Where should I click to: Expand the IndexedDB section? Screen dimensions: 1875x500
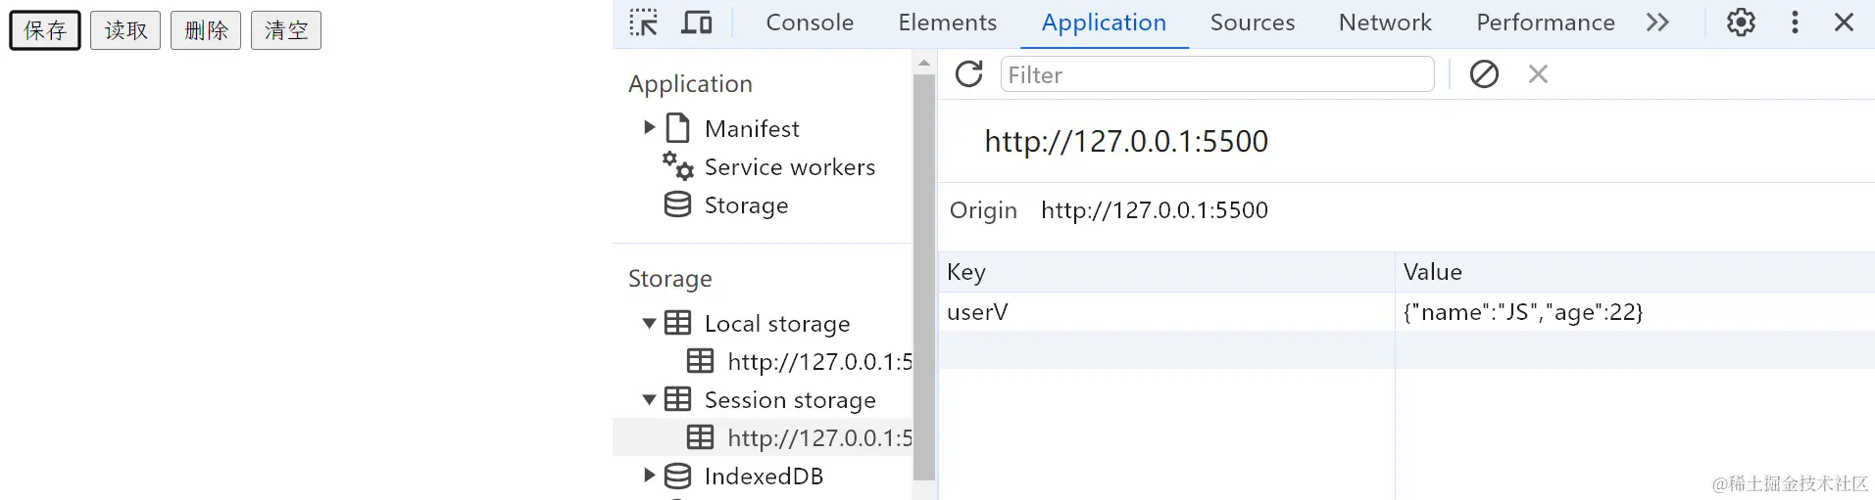click(649, 476)
